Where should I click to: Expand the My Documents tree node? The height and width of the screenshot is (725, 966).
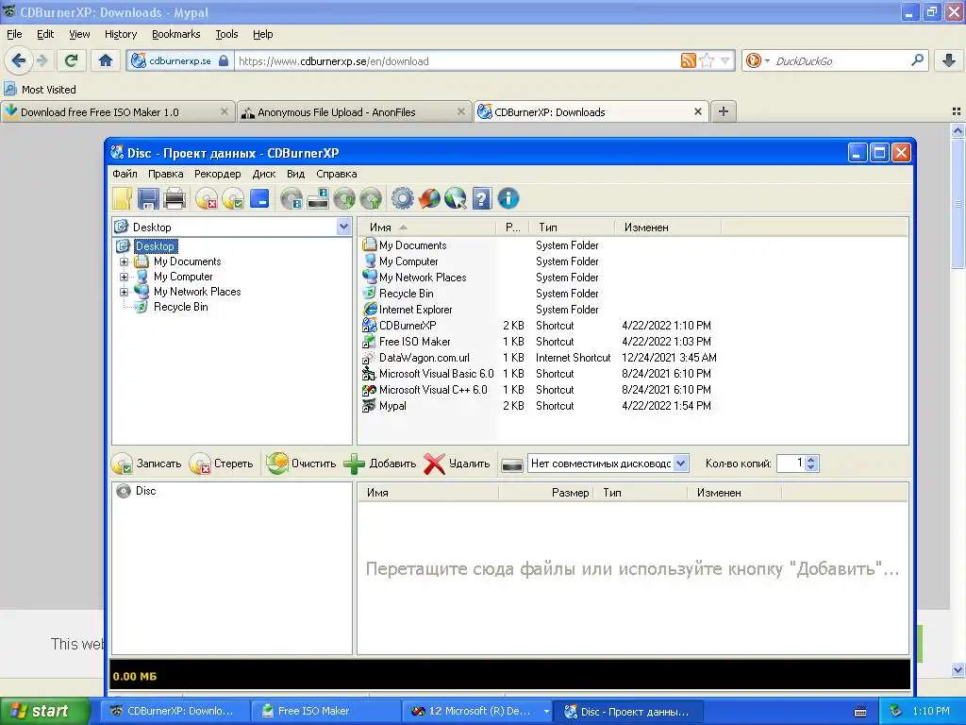click(124, 261)
